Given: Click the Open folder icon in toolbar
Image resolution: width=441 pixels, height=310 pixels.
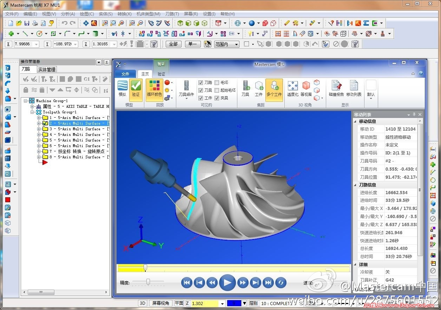Looking at the screenshot, I should coord(19,23).
